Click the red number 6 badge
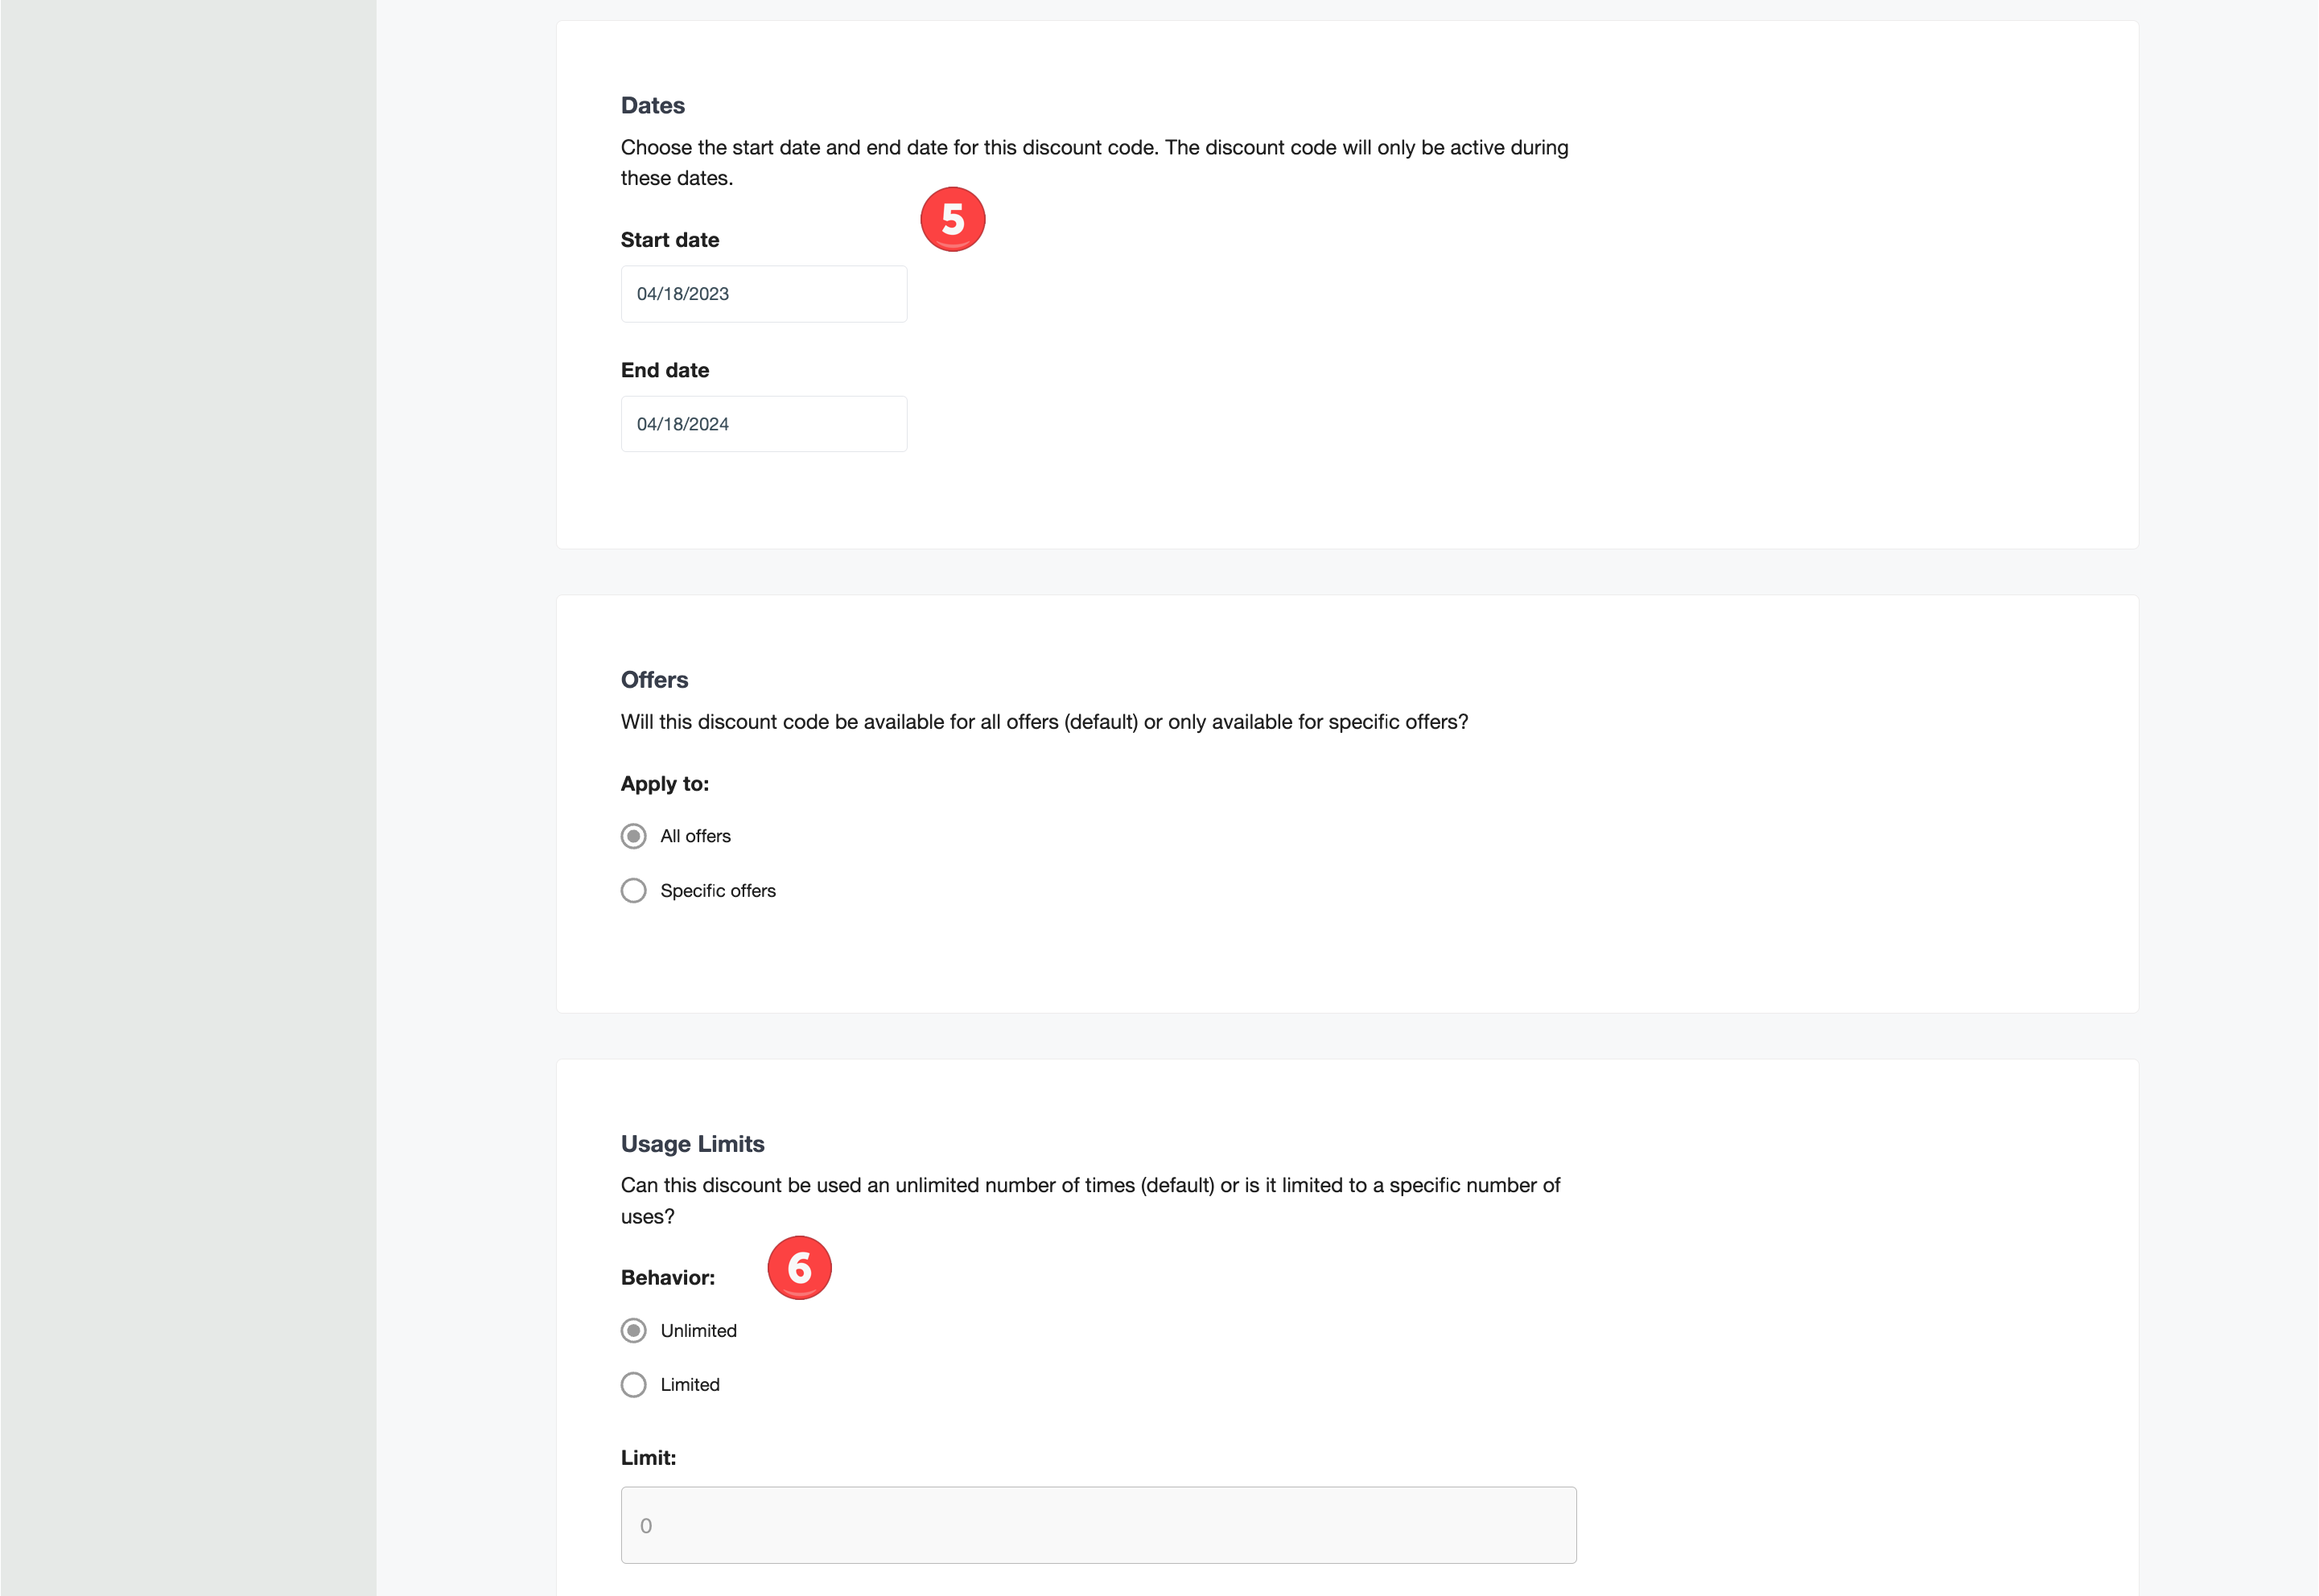 pyautogui.click(x=799, y=1268)
